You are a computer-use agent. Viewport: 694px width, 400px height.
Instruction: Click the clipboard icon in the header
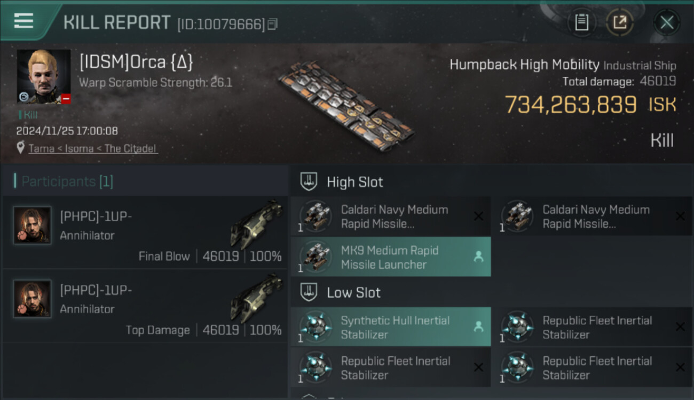[x=581, y=22]
